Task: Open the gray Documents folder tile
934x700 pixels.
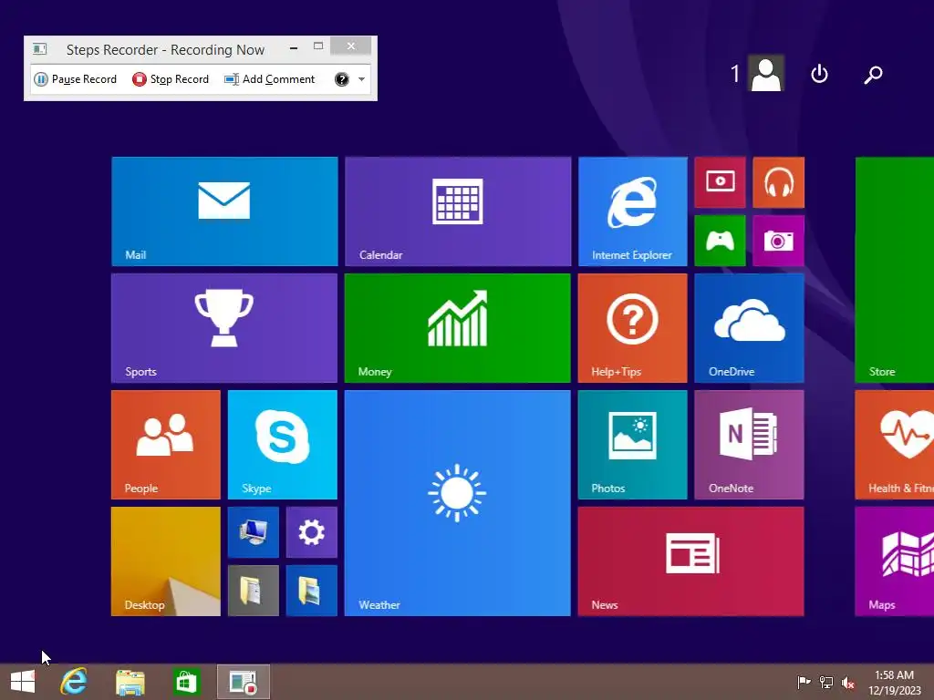Action: click(254, 591)
